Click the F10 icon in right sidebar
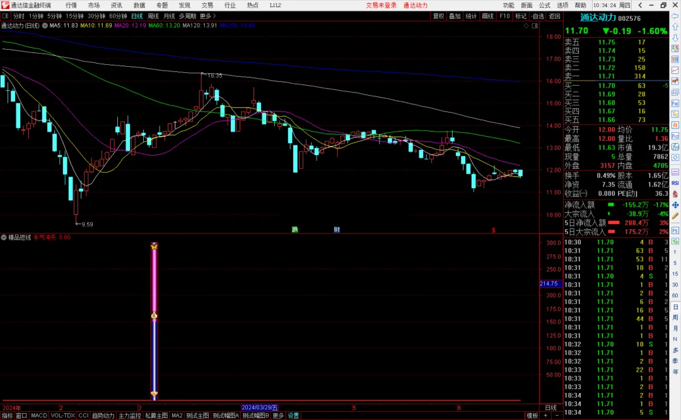Image resolution: width=681 pixels, height=420 pixels. tap(675, 103)
